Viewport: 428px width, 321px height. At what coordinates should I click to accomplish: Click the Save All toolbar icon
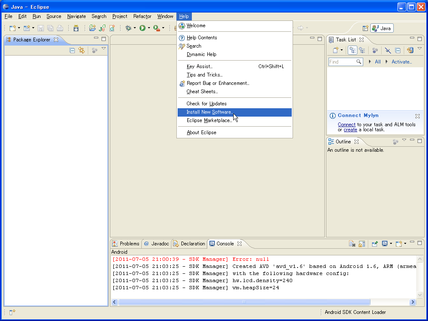(x=50, y=28)
